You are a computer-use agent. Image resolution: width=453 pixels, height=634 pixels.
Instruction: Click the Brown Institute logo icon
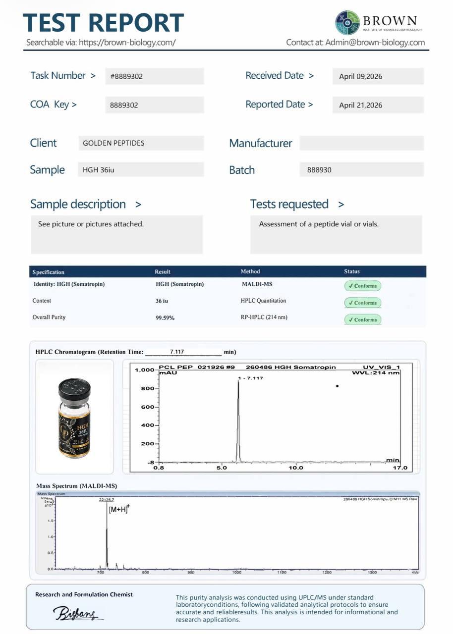(x=347, y=22)
